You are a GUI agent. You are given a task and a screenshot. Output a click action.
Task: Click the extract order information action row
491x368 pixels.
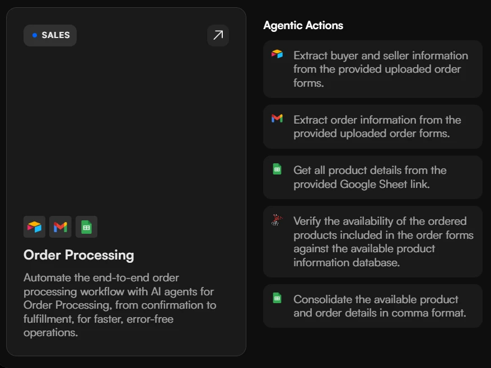372,126
